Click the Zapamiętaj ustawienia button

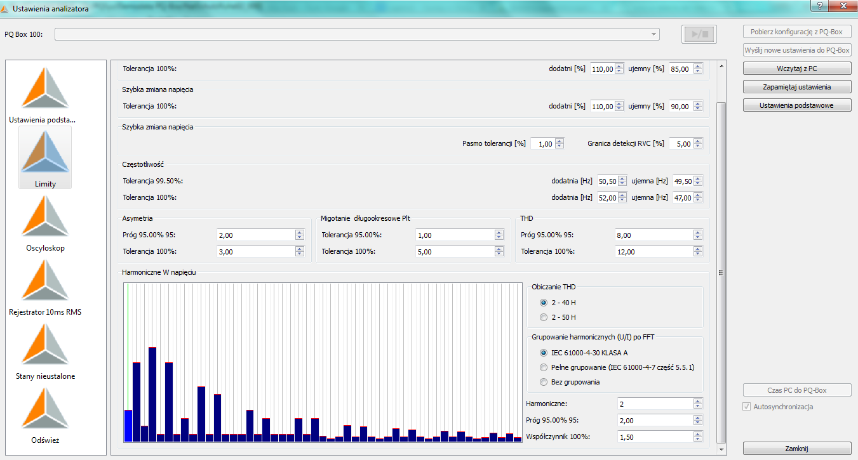797,87
